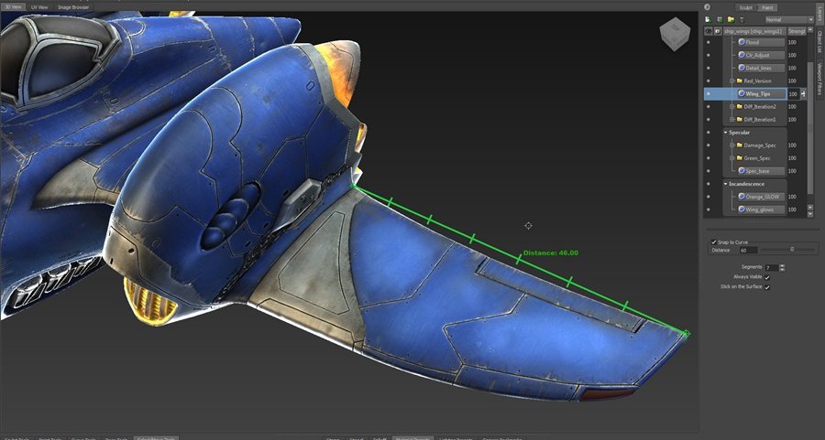Switch to the 3D View tab

(13, 7)
